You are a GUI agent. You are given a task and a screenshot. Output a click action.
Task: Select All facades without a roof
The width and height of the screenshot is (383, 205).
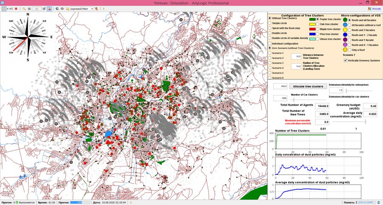coord(349,25)
